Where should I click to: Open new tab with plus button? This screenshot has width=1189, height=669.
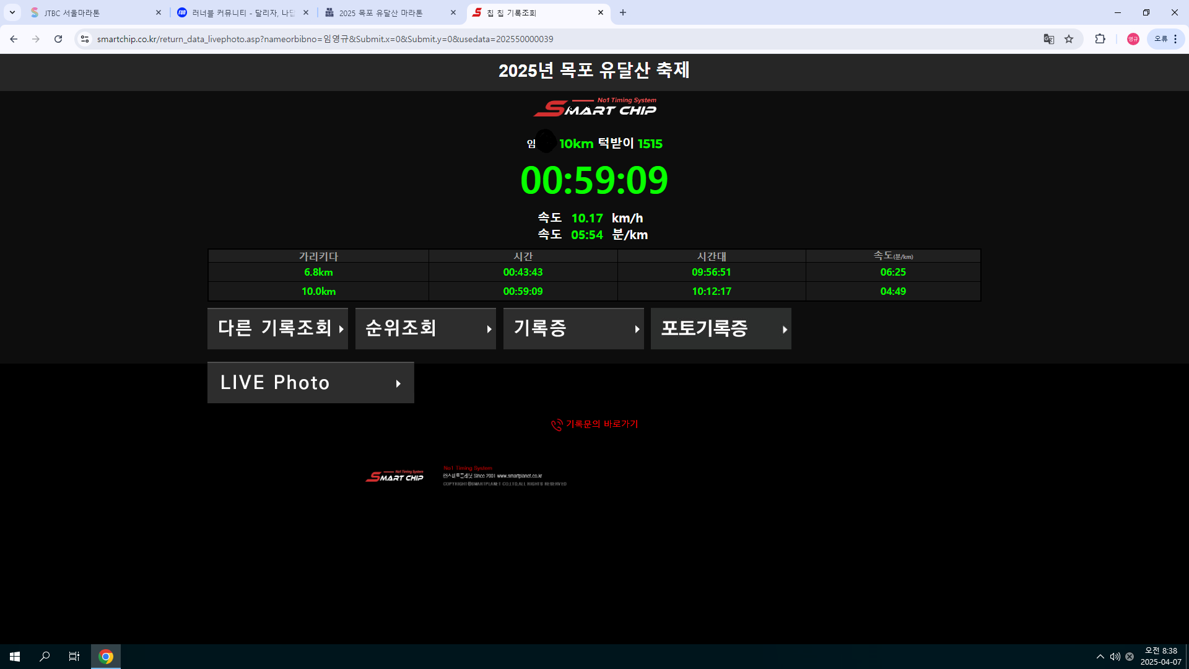(623, 12)
